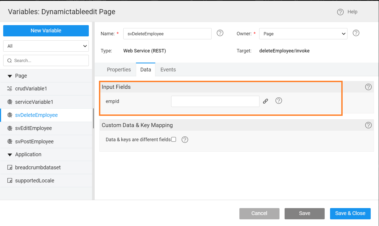Image resolution: width=379 pixels, height=226 pixels.
Task: Collapse the Application variables group
Action: (10, 155)
